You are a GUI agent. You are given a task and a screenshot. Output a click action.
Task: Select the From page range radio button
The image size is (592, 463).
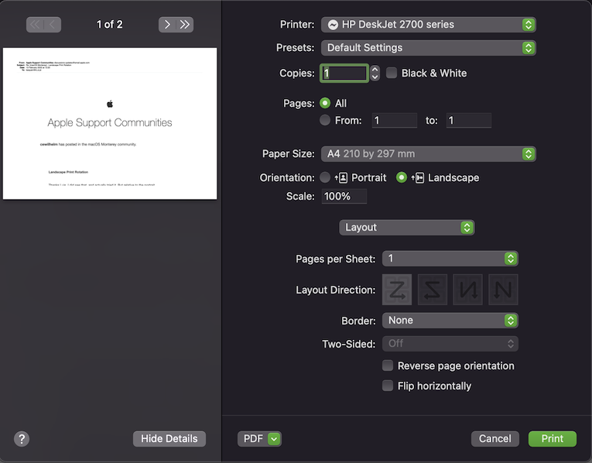[325, 120]
